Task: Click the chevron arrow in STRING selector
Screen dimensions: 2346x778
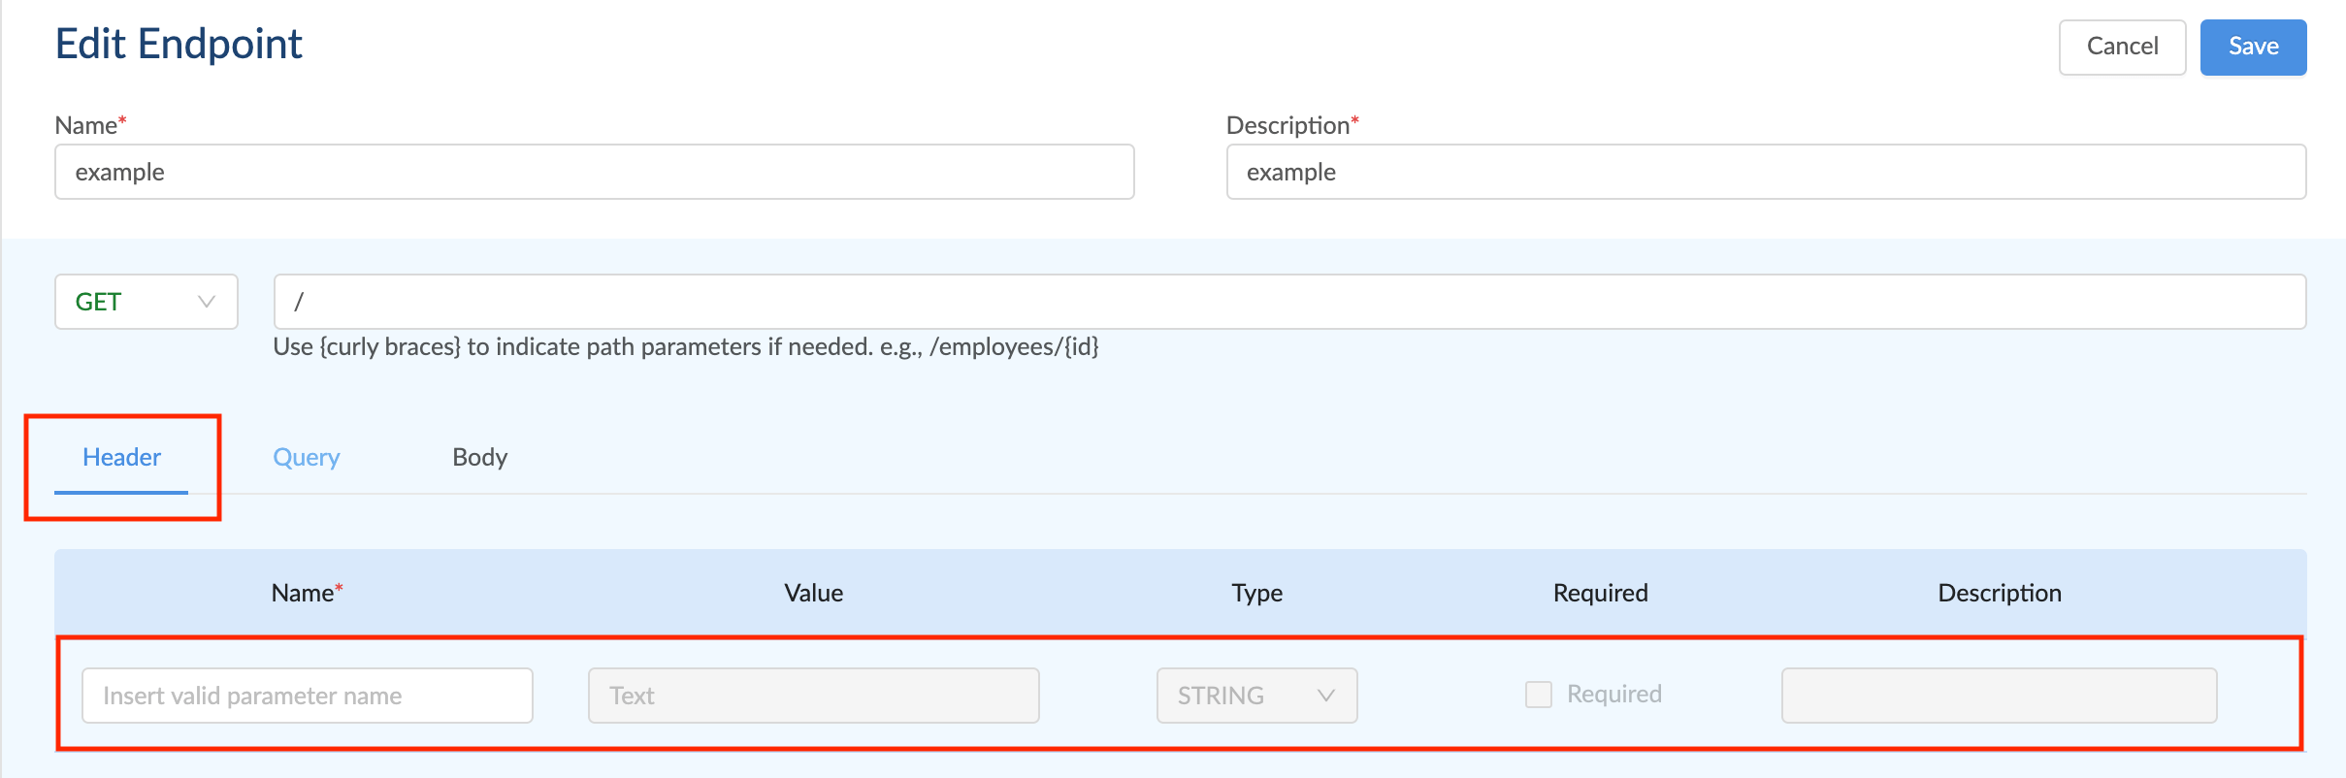Action: 1325,696
